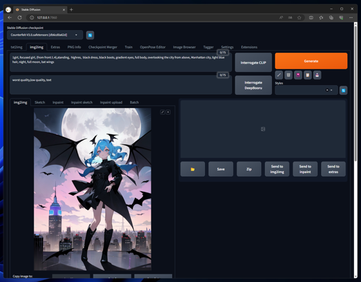Select the img2img sub-tab above the image
The width and height of the screenshot is (361, 282).
[20, 102]
